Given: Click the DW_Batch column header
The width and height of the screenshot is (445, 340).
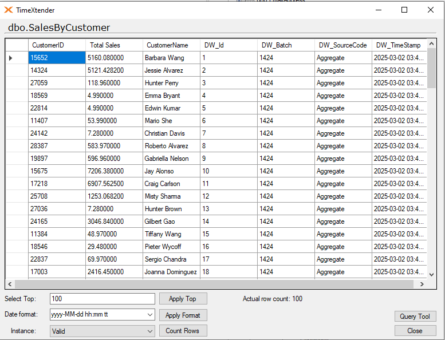Looking at the screenshot, I should pyautogui.click(x=286, y=45).
